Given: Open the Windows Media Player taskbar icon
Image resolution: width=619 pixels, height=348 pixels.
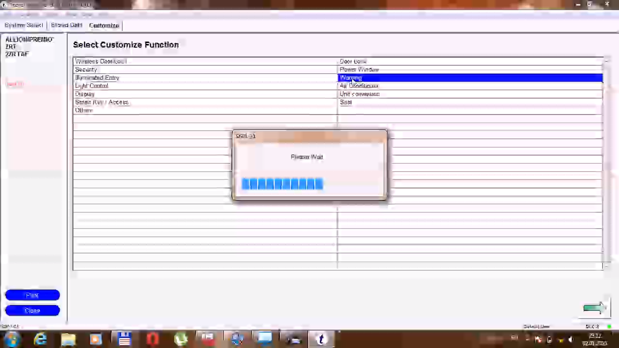Looking at the screenshot, I should [x=96, y=339].
